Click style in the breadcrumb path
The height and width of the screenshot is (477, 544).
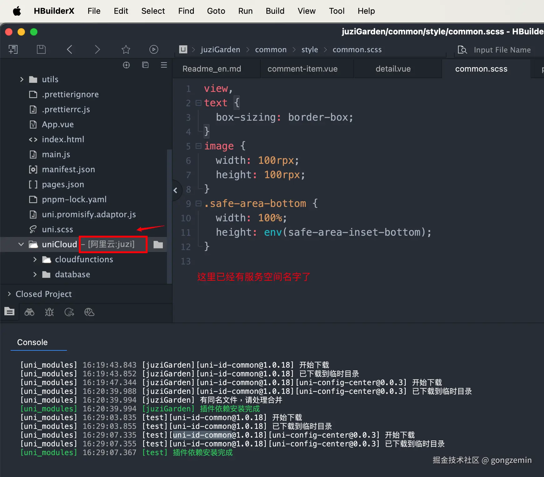point(310,50)
